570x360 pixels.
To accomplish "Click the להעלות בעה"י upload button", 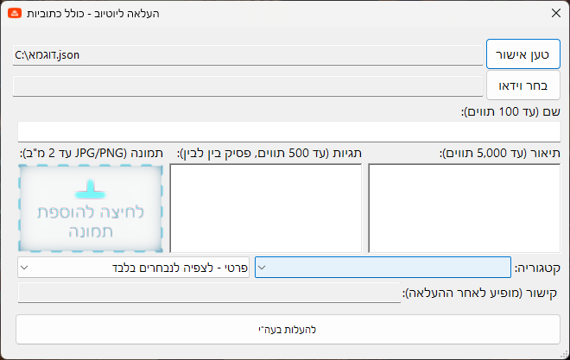I will pyautogui.click(x=288, y=330).
